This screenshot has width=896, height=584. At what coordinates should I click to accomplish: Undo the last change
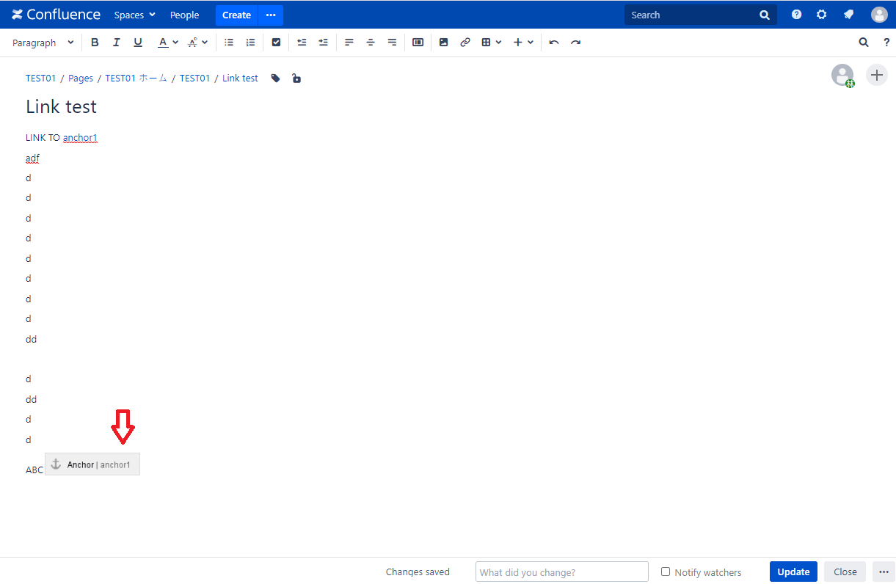tap(554, 42)
